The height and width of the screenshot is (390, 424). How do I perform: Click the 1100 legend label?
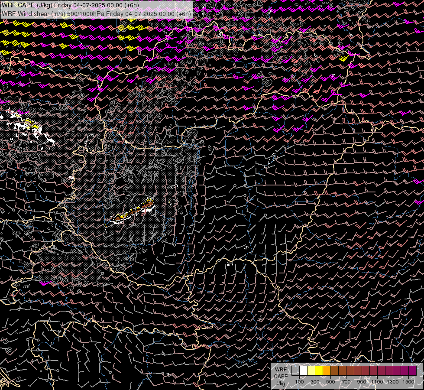click(x=377, y=382)
